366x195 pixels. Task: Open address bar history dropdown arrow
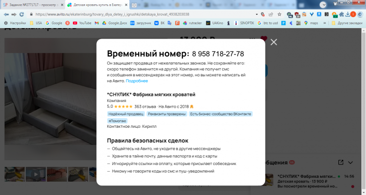pos(257,14)
